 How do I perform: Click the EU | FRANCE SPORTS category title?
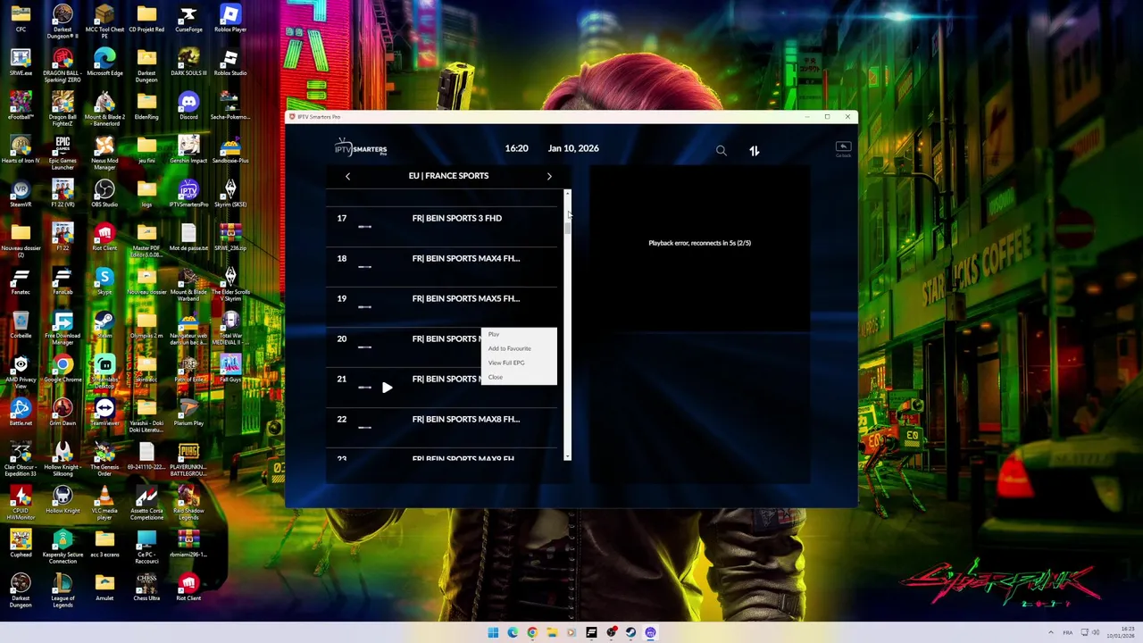448,176
